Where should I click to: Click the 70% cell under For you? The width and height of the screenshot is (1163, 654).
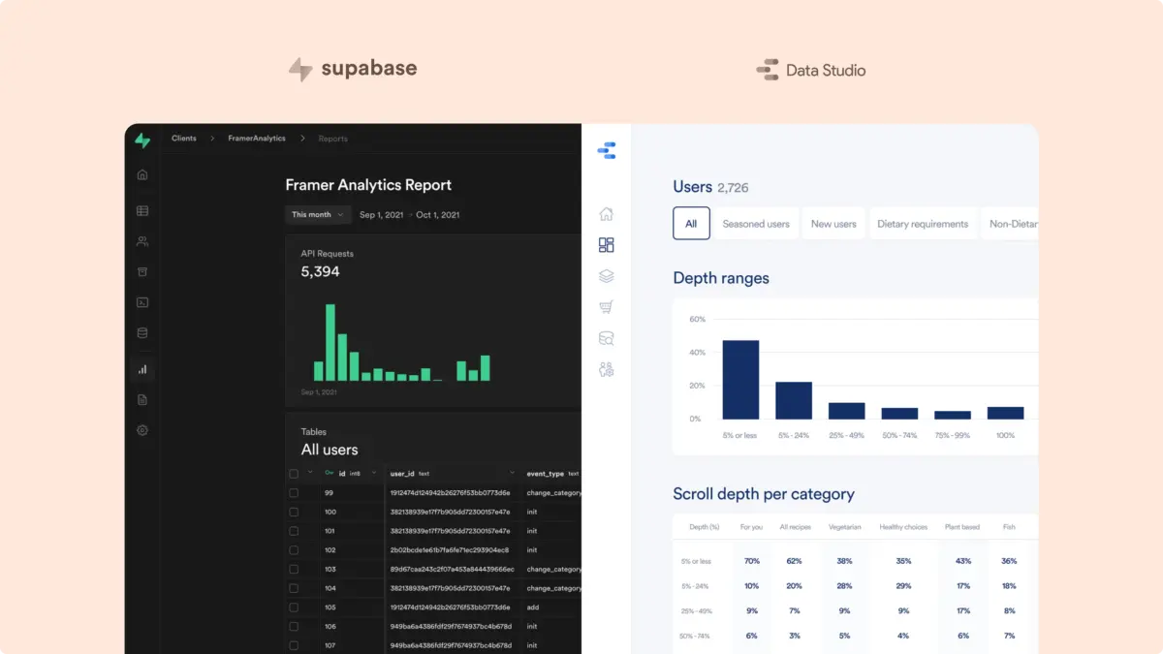[751, 561]
